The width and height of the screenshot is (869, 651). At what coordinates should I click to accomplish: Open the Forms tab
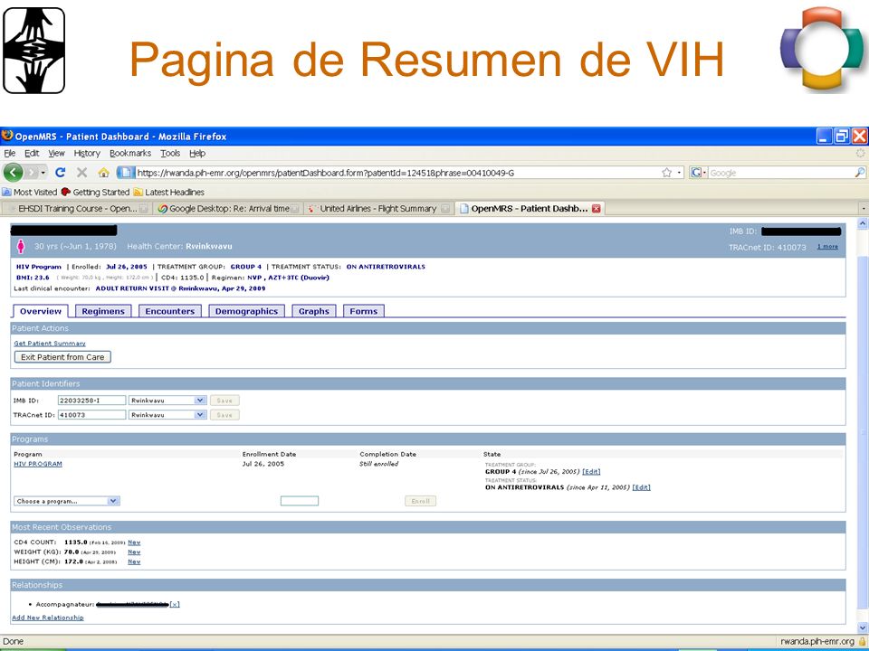tap(364, 311)
